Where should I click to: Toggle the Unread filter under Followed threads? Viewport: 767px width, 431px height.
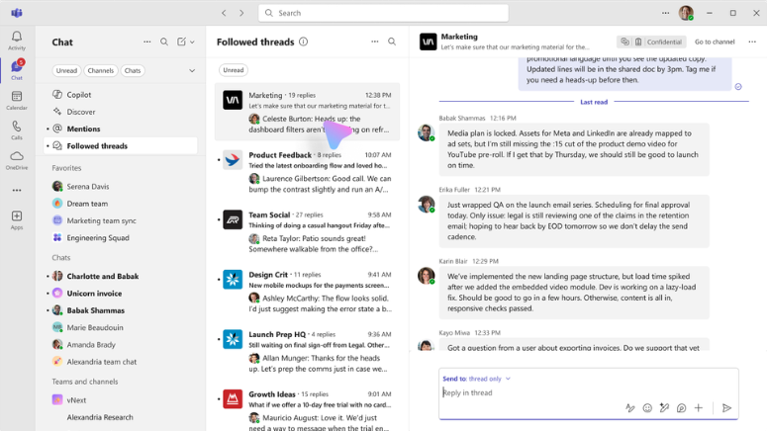233,70
